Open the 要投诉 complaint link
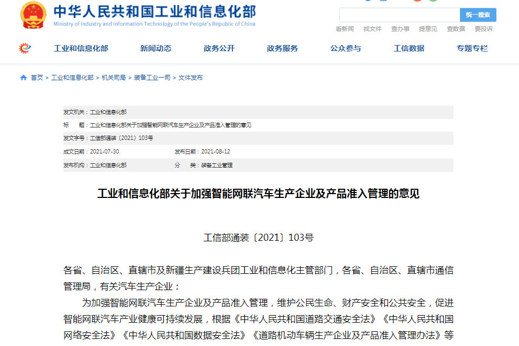 point(484,29)
